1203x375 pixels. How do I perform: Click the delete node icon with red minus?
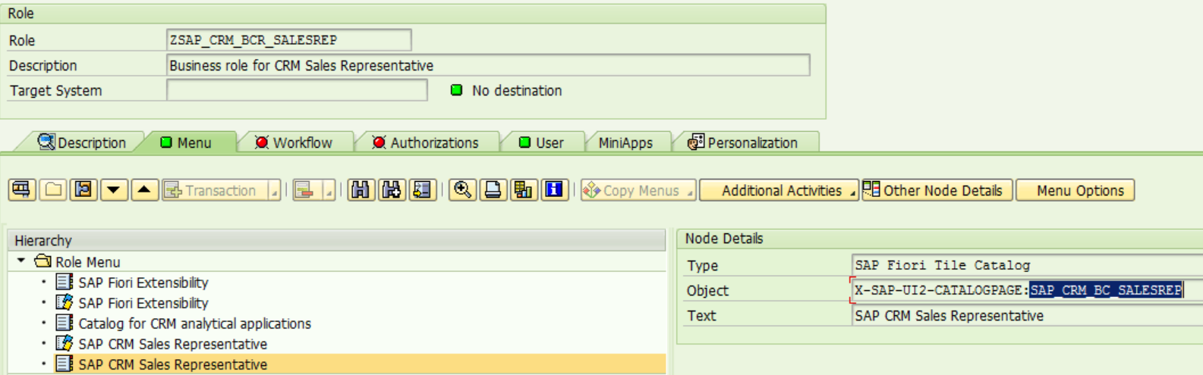point(305,190)
